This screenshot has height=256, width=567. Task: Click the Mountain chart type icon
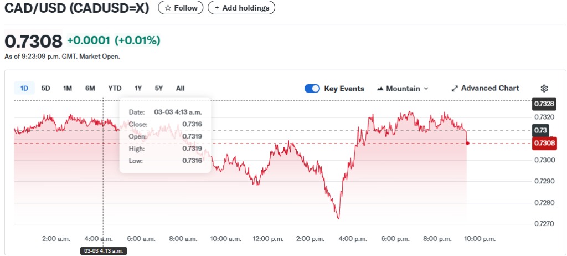pyautogui.click(x=380, y=89)
